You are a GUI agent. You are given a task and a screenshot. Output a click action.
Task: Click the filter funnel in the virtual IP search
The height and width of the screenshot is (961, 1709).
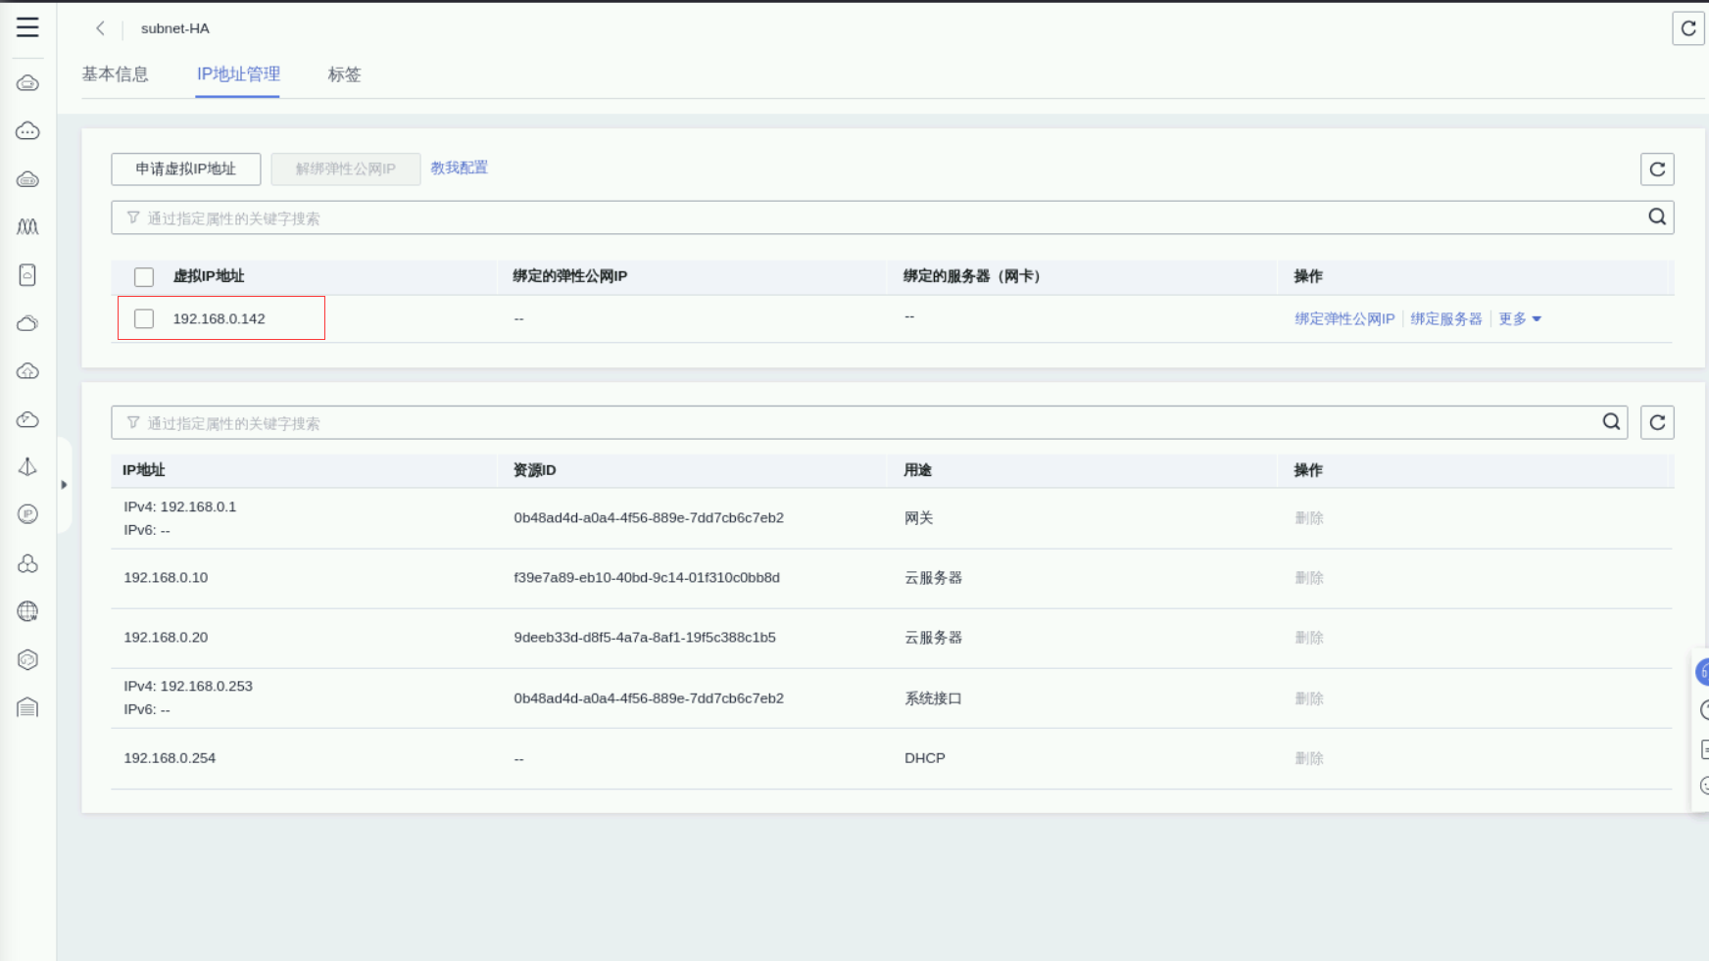tap(133, 217)
